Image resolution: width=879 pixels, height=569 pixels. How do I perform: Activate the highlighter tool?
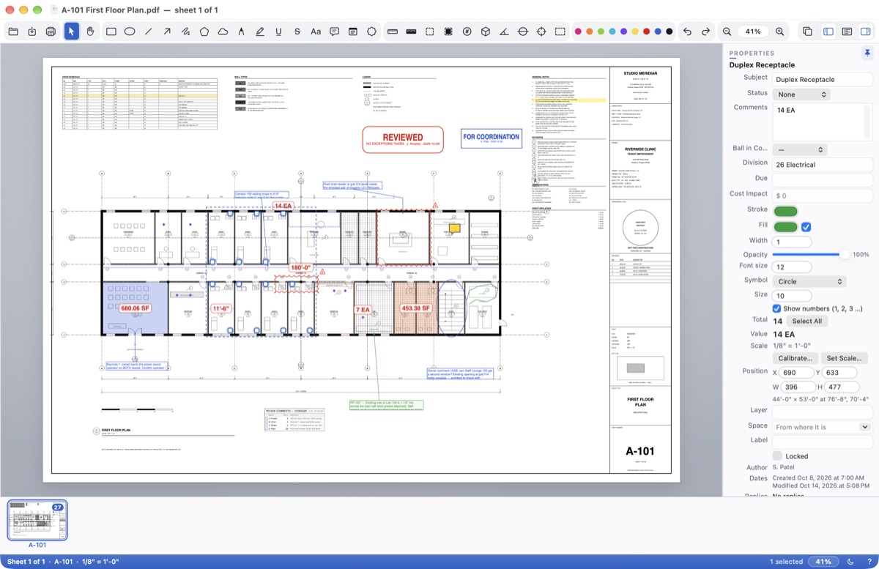click(260, 31)
